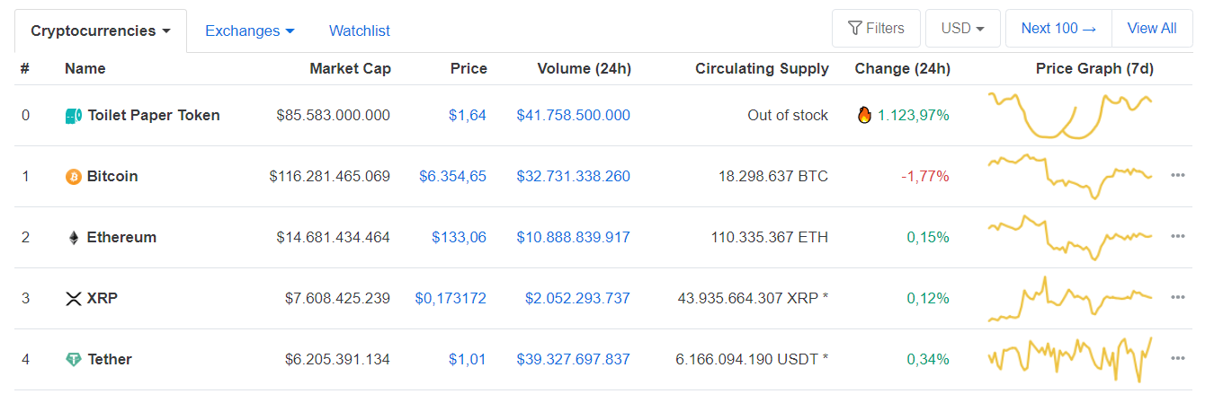Click the Toilet Paper Token icon
This screenshot has height=394, width=1205.
click(74, 116)
